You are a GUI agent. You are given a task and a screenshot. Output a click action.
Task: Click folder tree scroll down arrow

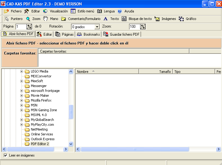(71, 144)
